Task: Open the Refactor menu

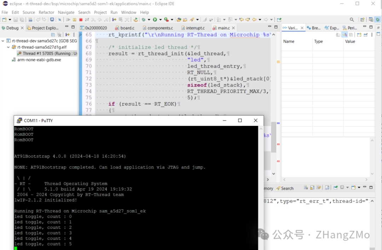Action: [x=46, y=12]
